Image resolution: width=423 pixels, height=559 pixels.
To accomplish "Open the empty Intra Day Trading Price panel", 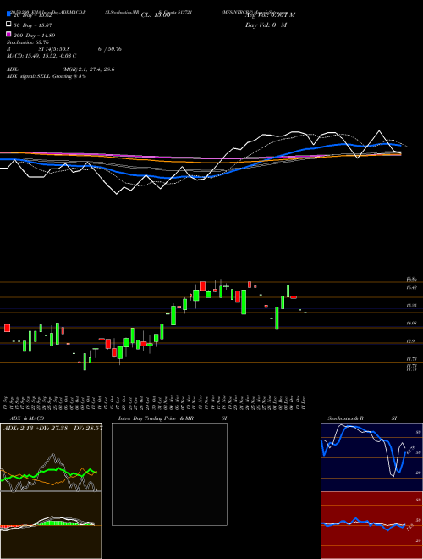I will (169, 474).
